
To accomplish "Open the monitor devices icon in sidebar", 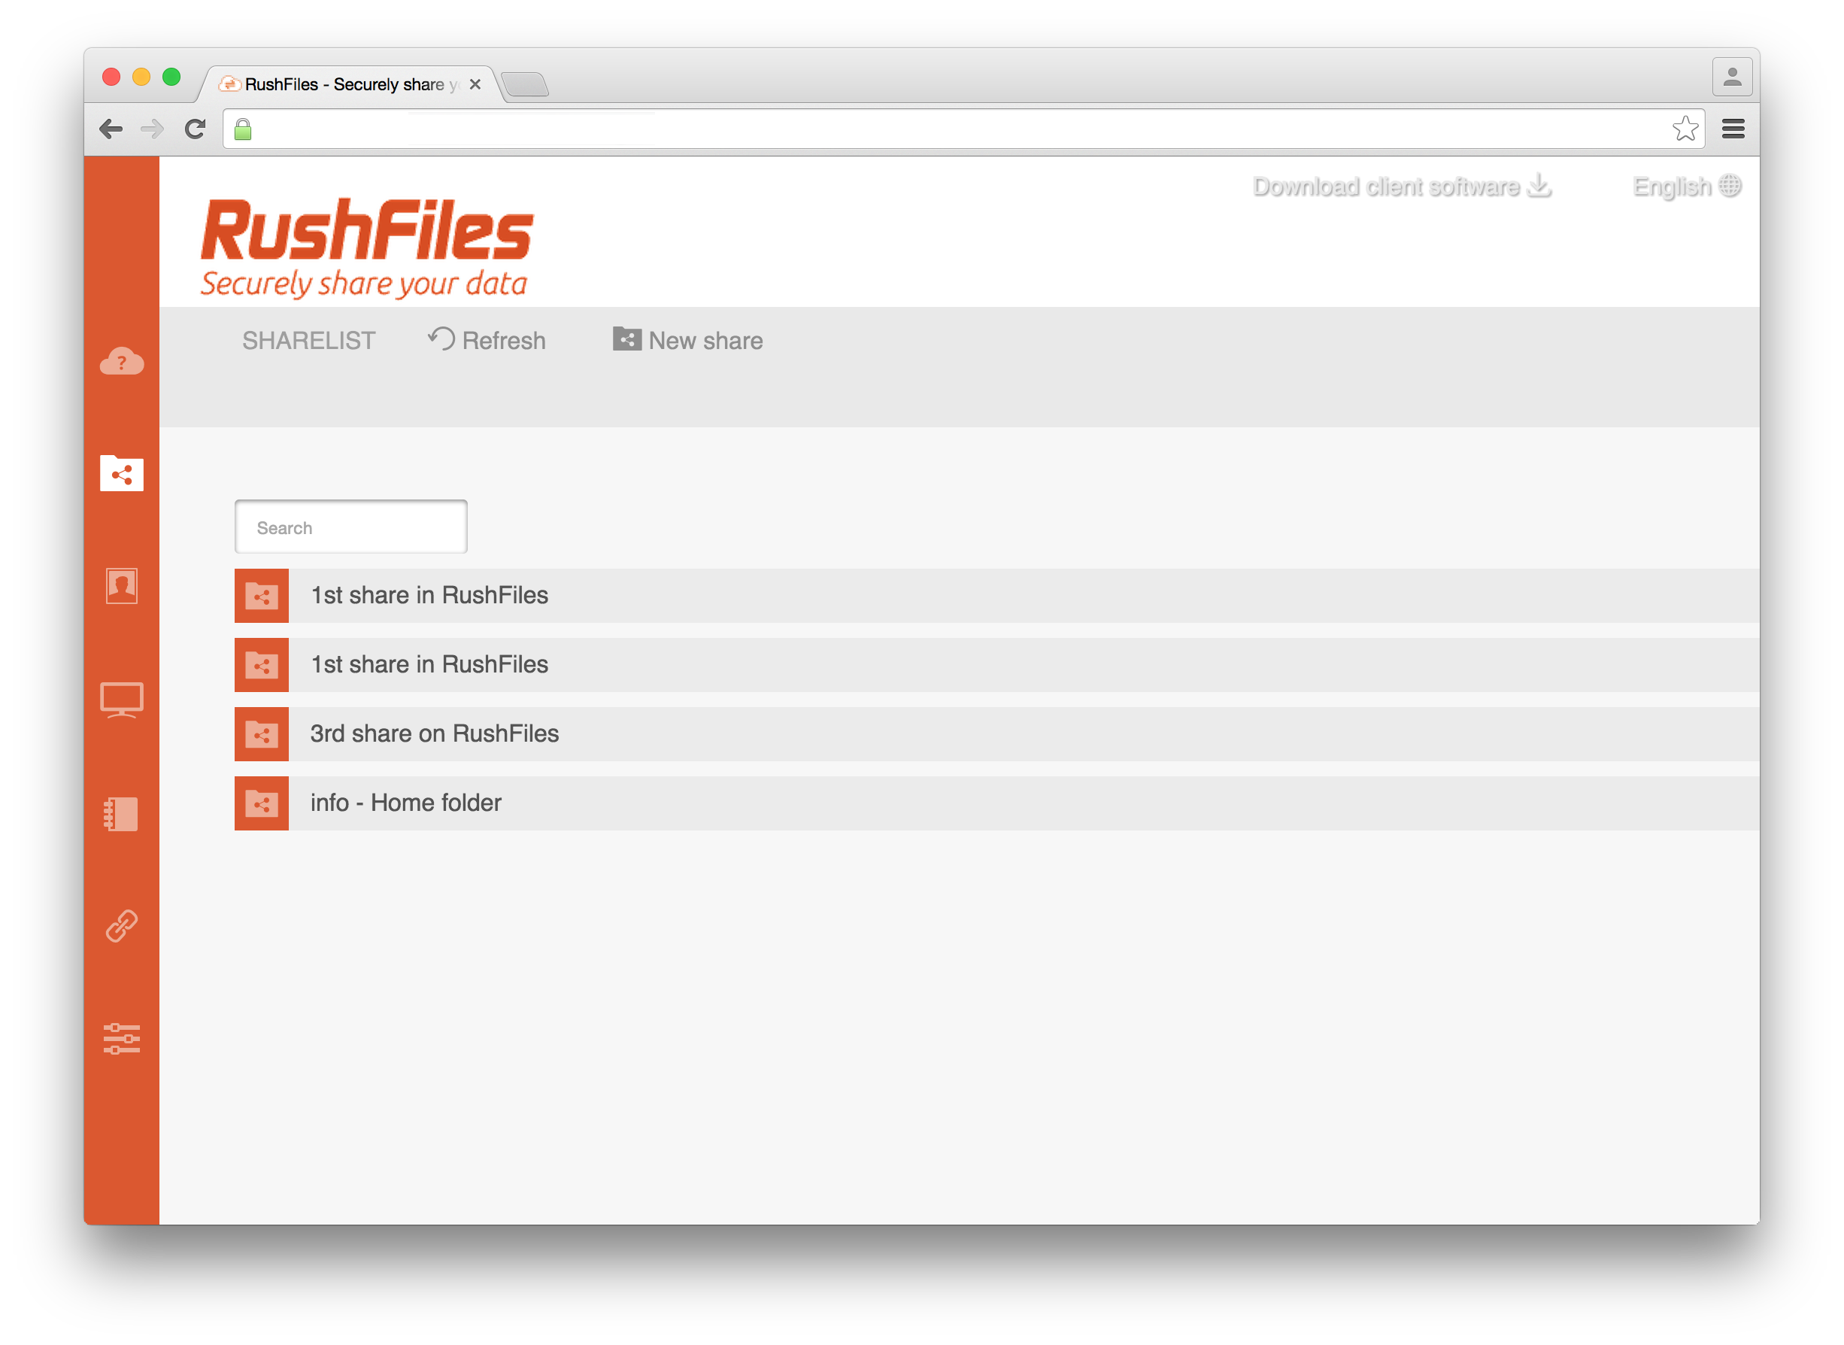I will click(x=121, y=700).
